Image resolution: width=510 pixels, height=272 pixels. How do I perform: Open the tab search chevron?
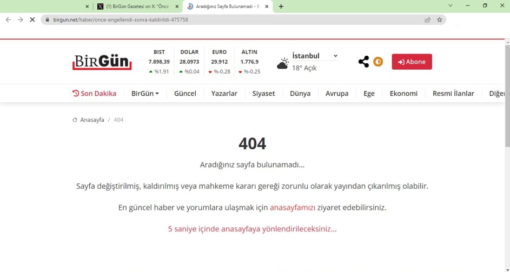[451, 5]
